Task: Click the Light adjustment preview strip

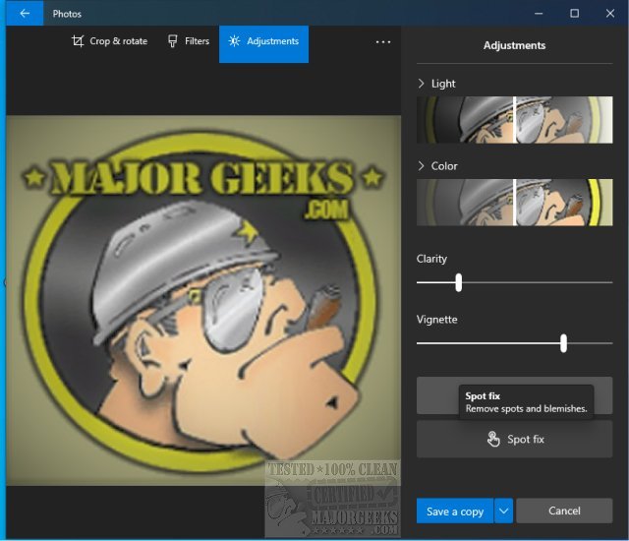Action: coord(514,120)
